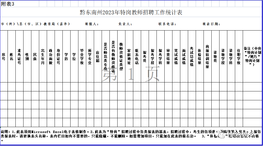Click the 说明 notes text below the table
263x146 pixels.
[x=131, y=136]
